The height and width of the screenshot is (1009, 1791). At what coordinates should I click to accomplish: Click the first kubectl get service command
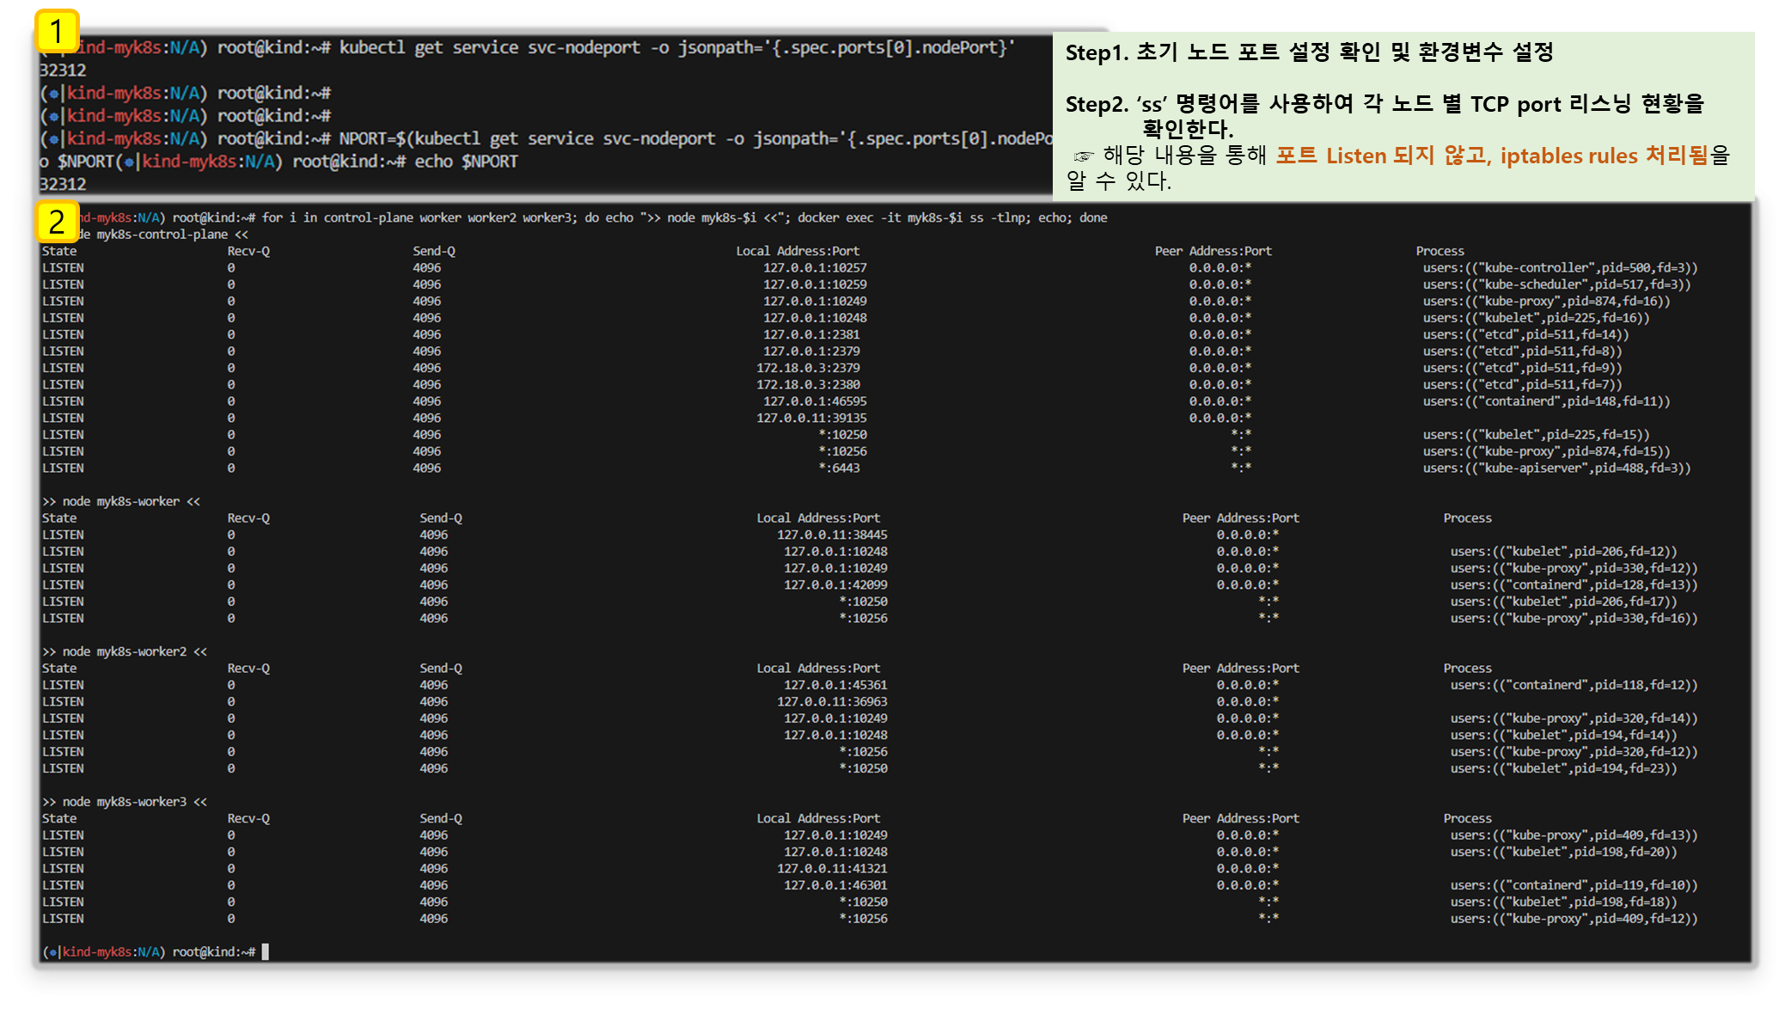click(676, 48)
